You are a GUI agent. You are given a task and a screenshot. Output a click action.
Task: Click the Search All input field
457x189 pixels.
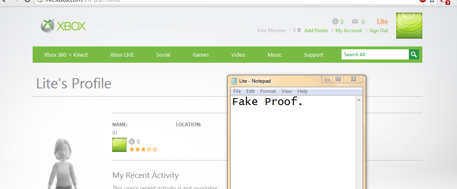[x=375, y=54]
